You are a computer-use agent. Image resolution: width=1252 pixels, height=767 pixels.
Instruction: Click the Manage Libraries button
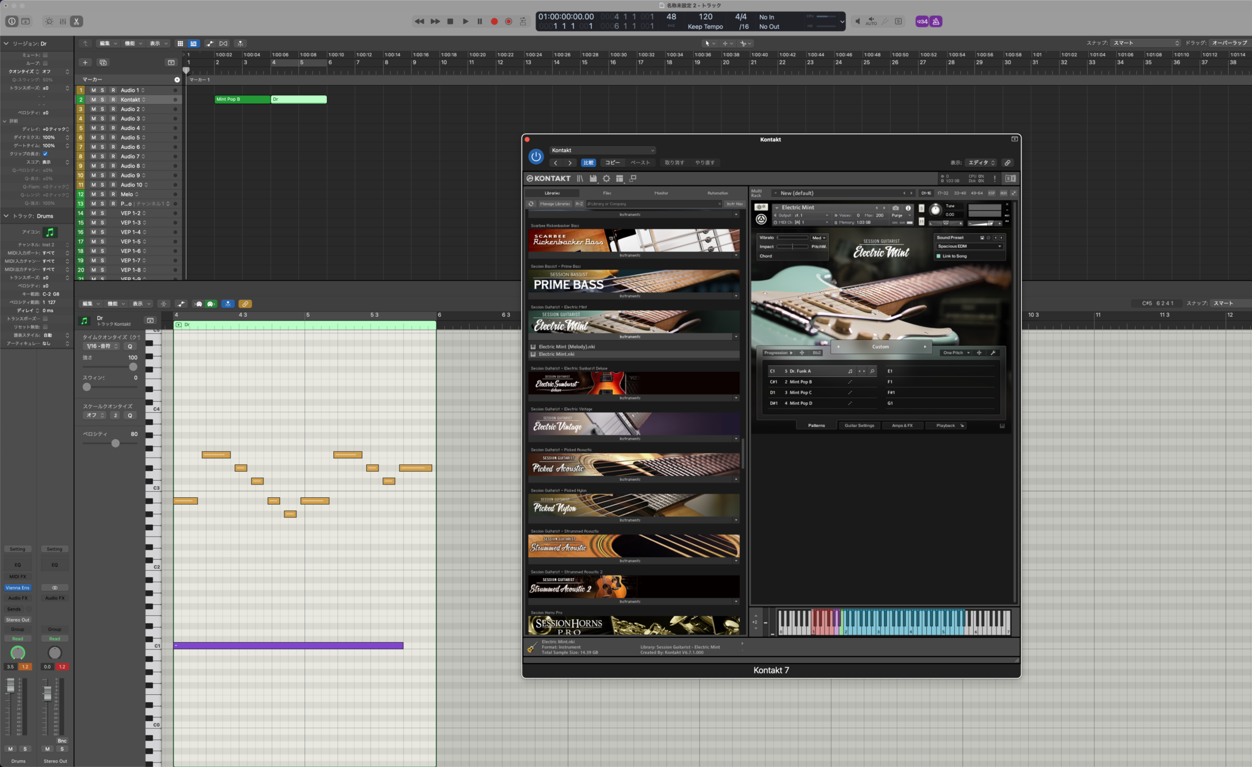555,204
